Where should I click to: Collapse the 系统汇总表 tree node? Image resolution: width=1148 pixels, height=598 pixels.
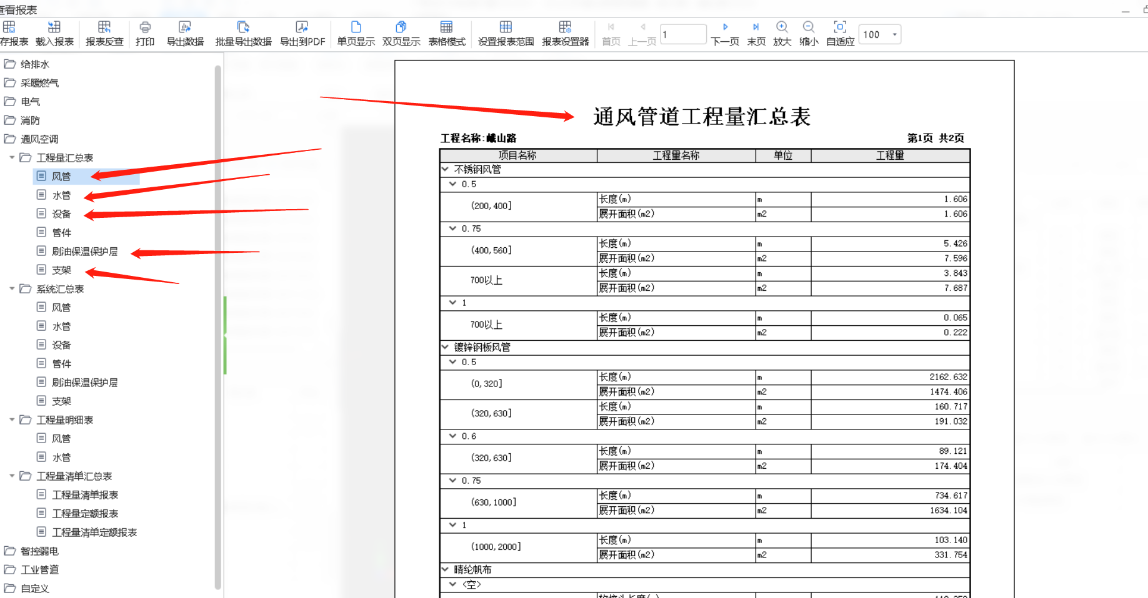pos(12,288)
